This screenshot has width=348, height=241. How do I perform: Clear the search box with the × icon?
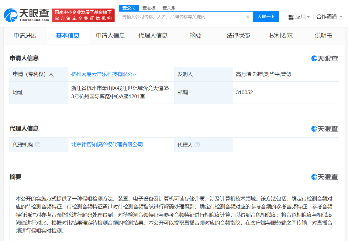[x=248, y=17]
